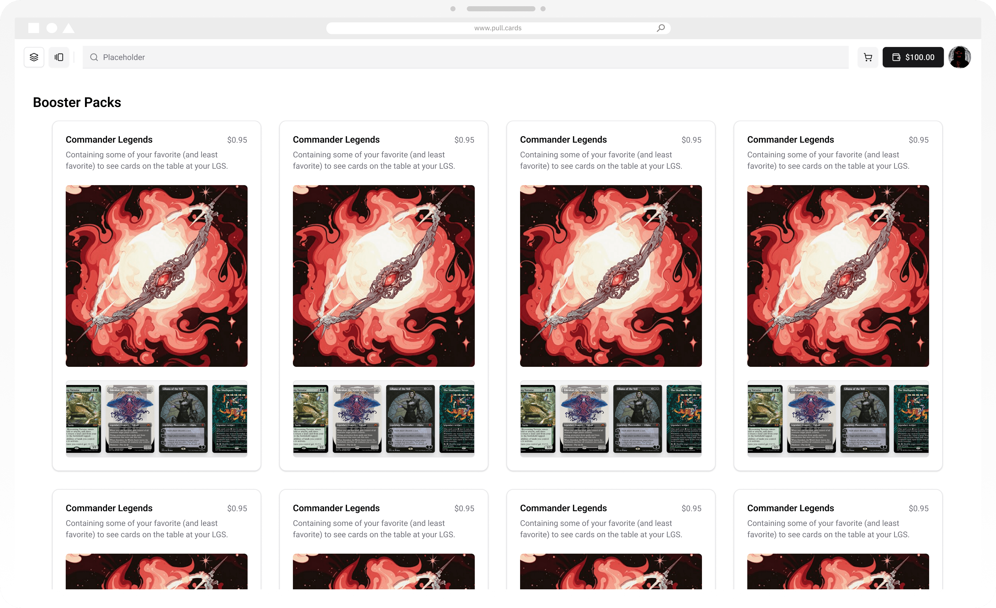Open the fourth Commander Legends pack title, top row
This screenshot has width=996, height=608.
coord(791,140)
